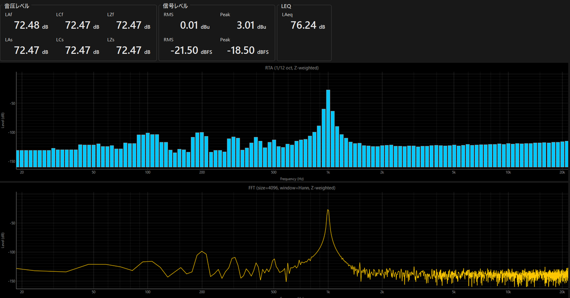Click the LCf label

coord(59,15)
